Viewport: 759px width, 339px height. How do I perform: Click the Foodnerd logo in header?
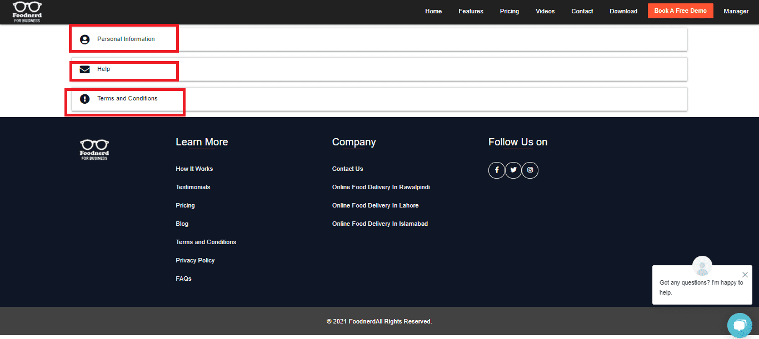pyautogui.click(x=27, y=12)
